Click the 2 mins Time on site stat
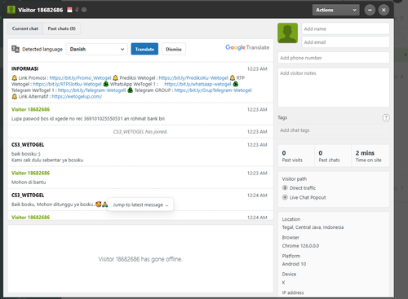 point(370,156)
